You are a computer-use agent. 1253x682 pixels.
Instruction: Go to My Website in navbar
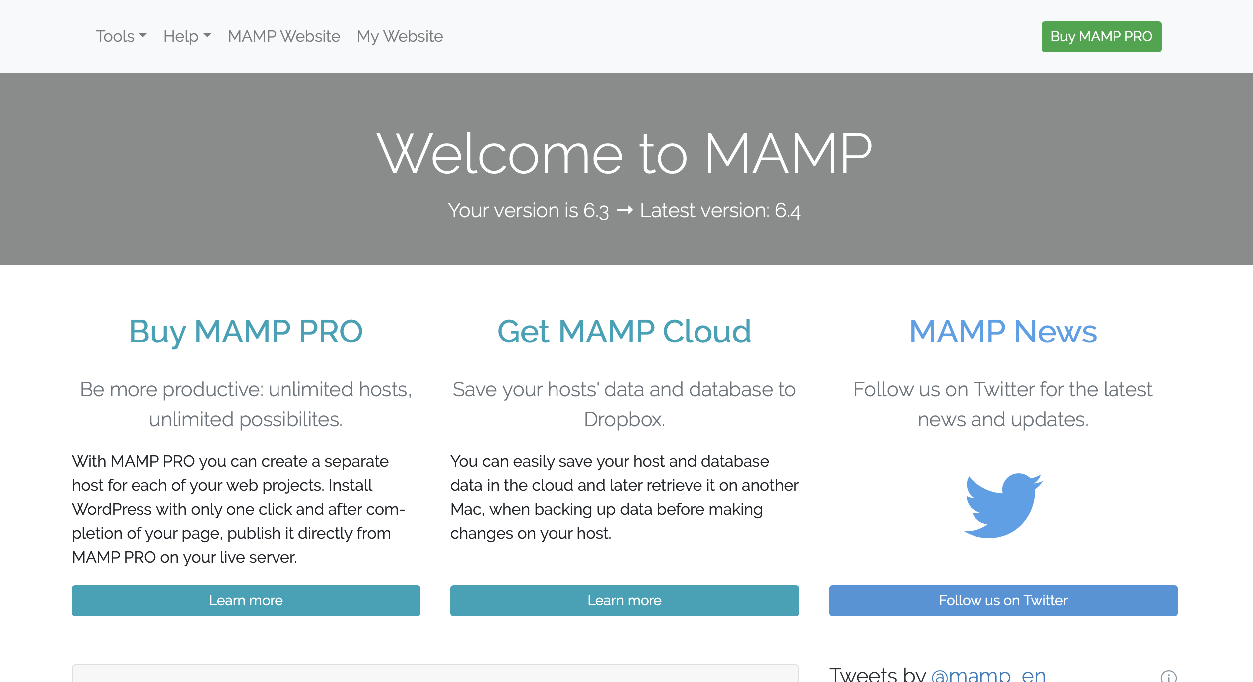click(400, 36)
